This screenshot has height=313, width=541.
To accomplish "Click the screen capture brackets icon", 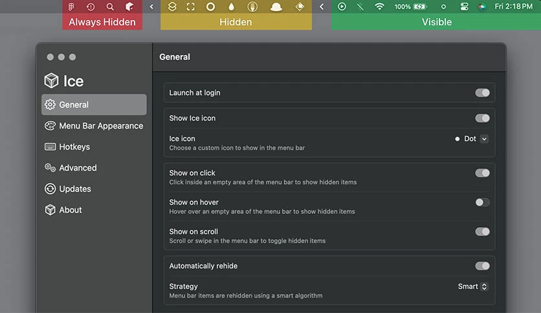I will pyautogui.click(x=191, y=6).
